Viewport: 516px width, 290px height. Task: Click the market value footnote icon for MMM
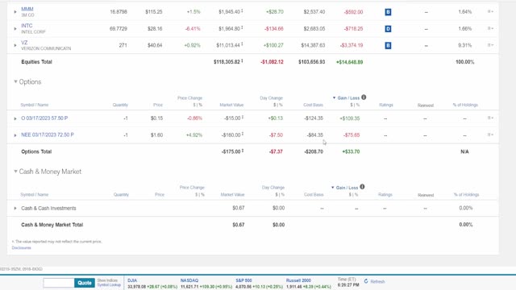pos(242,10)
